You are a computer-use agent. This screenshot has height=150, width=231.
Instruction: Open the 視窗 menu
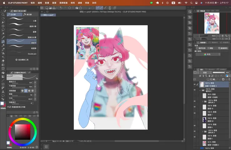pyautogui.click(x=87, y=3)
